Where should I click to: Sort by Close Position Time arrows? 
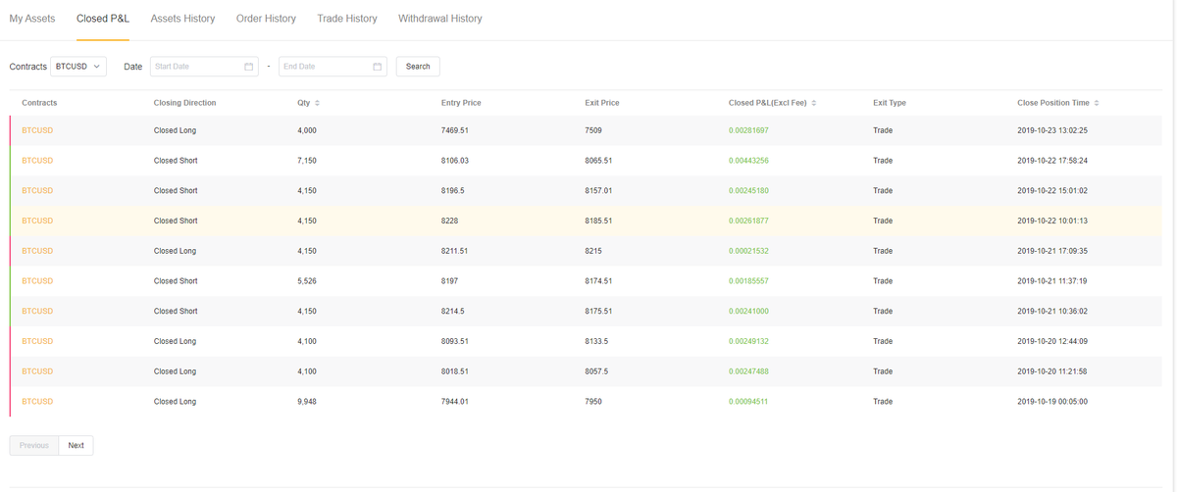[1097, 103]
